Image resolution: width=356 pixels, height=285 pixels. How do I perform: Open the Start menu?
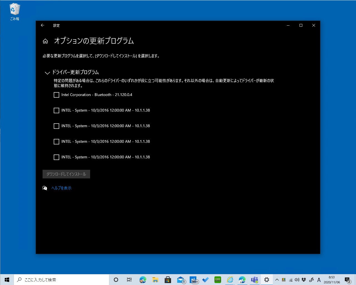pos(7,279)
